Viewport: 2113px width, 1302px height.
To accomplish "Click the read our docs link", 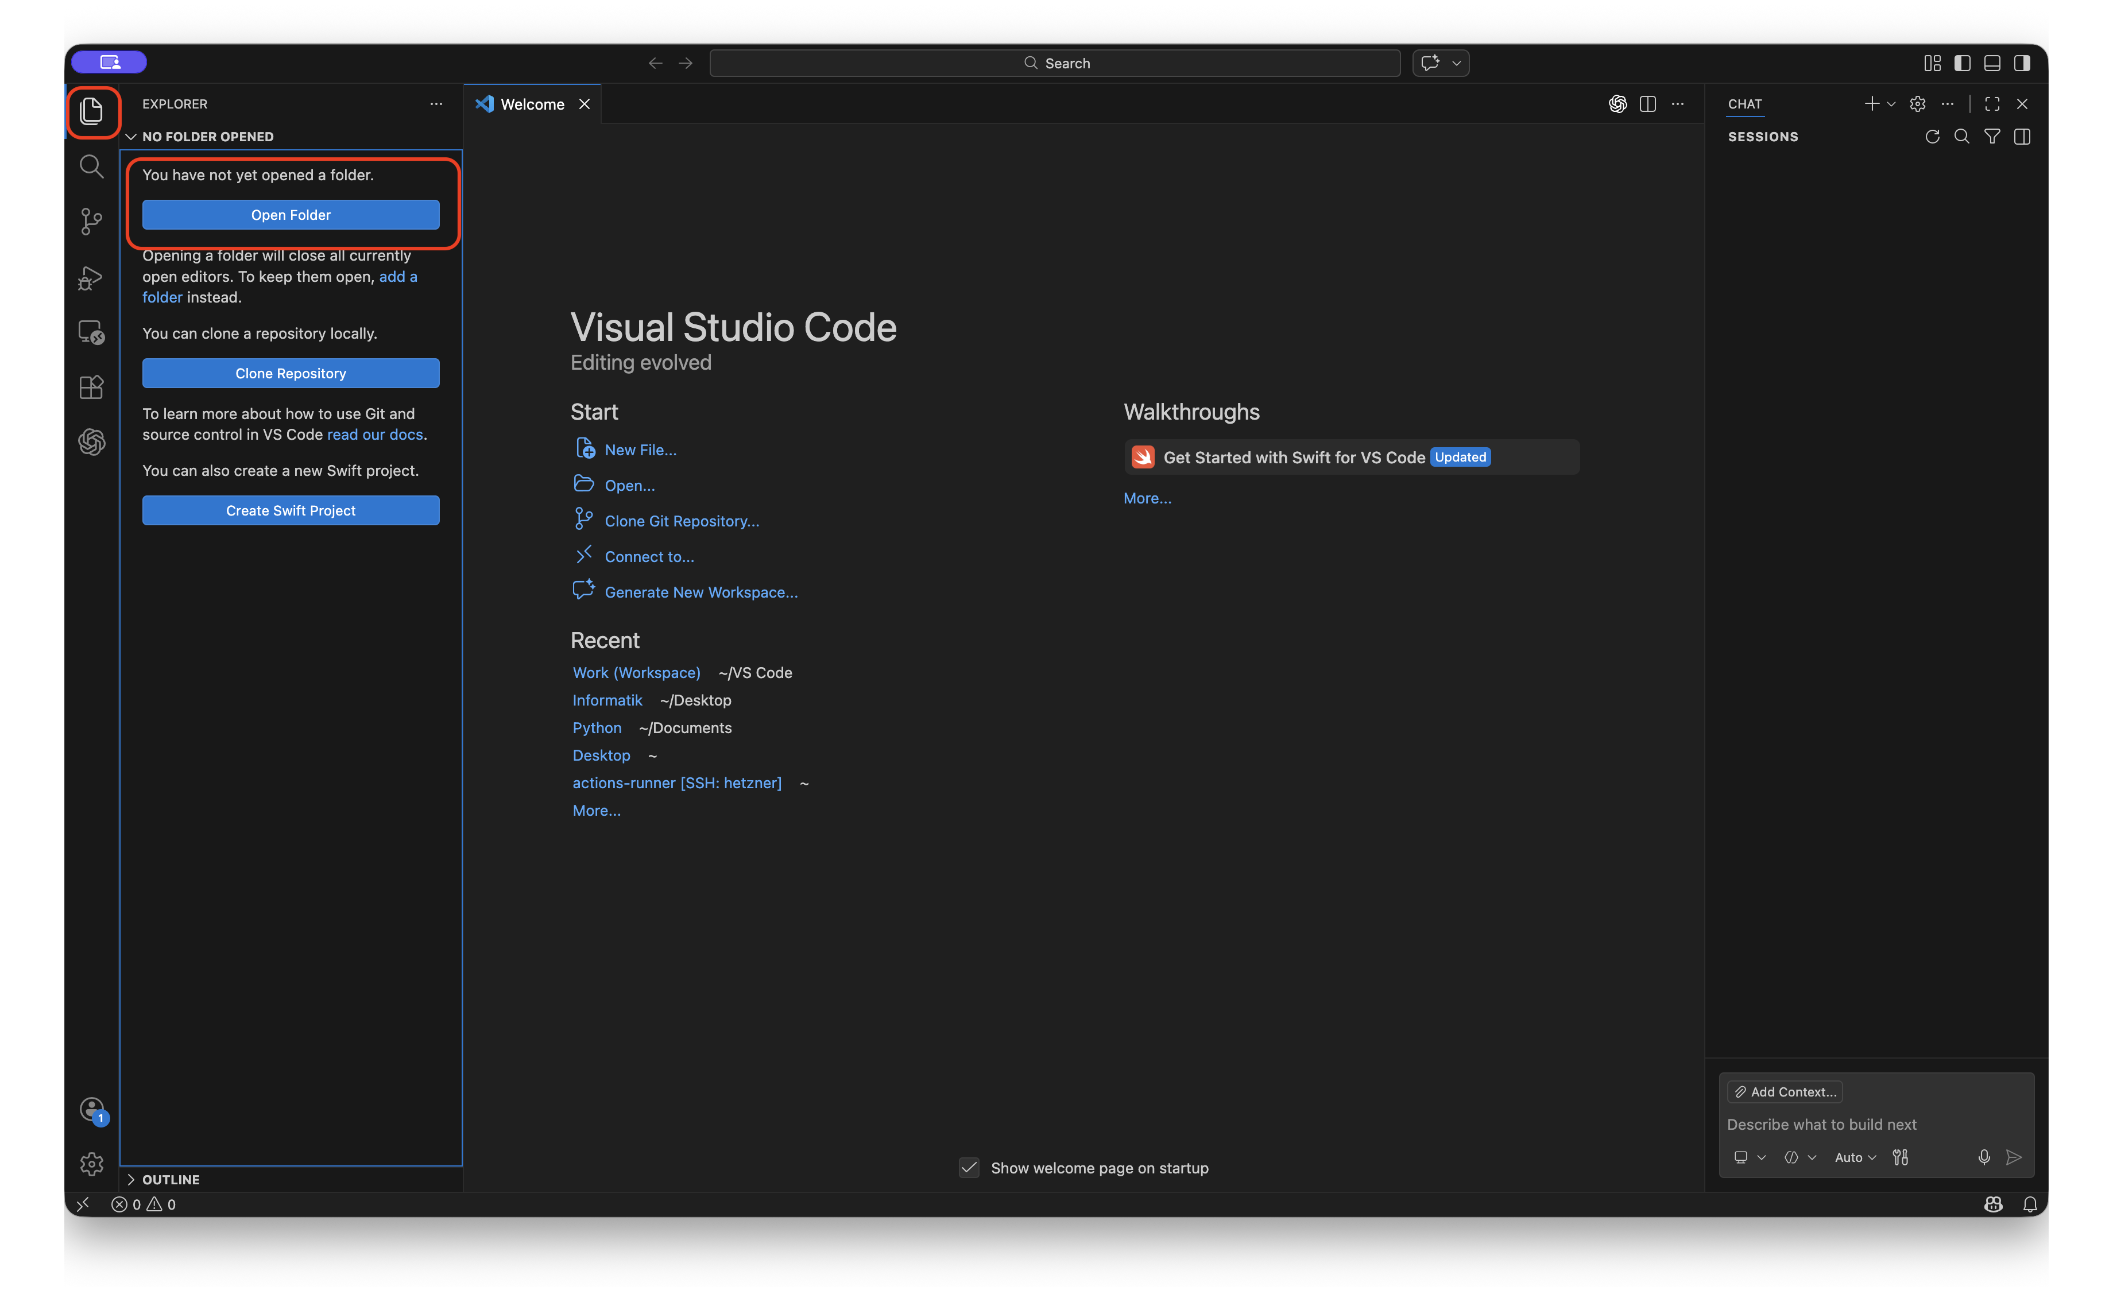I will 374,435.
